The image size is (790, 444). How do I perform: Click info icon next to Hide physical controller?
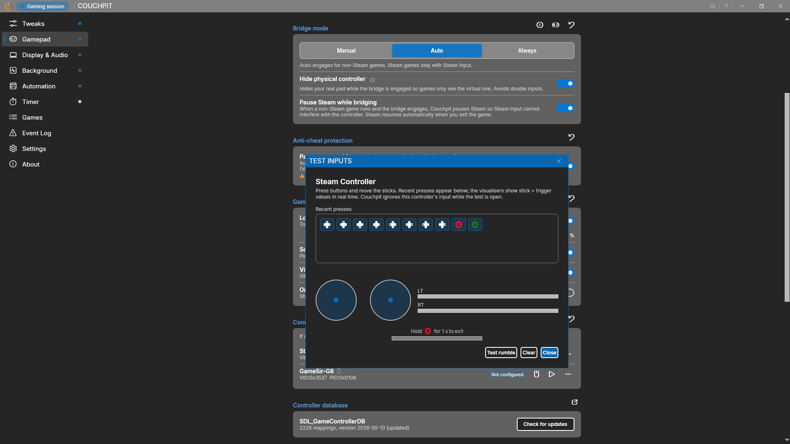pos(372,80)
